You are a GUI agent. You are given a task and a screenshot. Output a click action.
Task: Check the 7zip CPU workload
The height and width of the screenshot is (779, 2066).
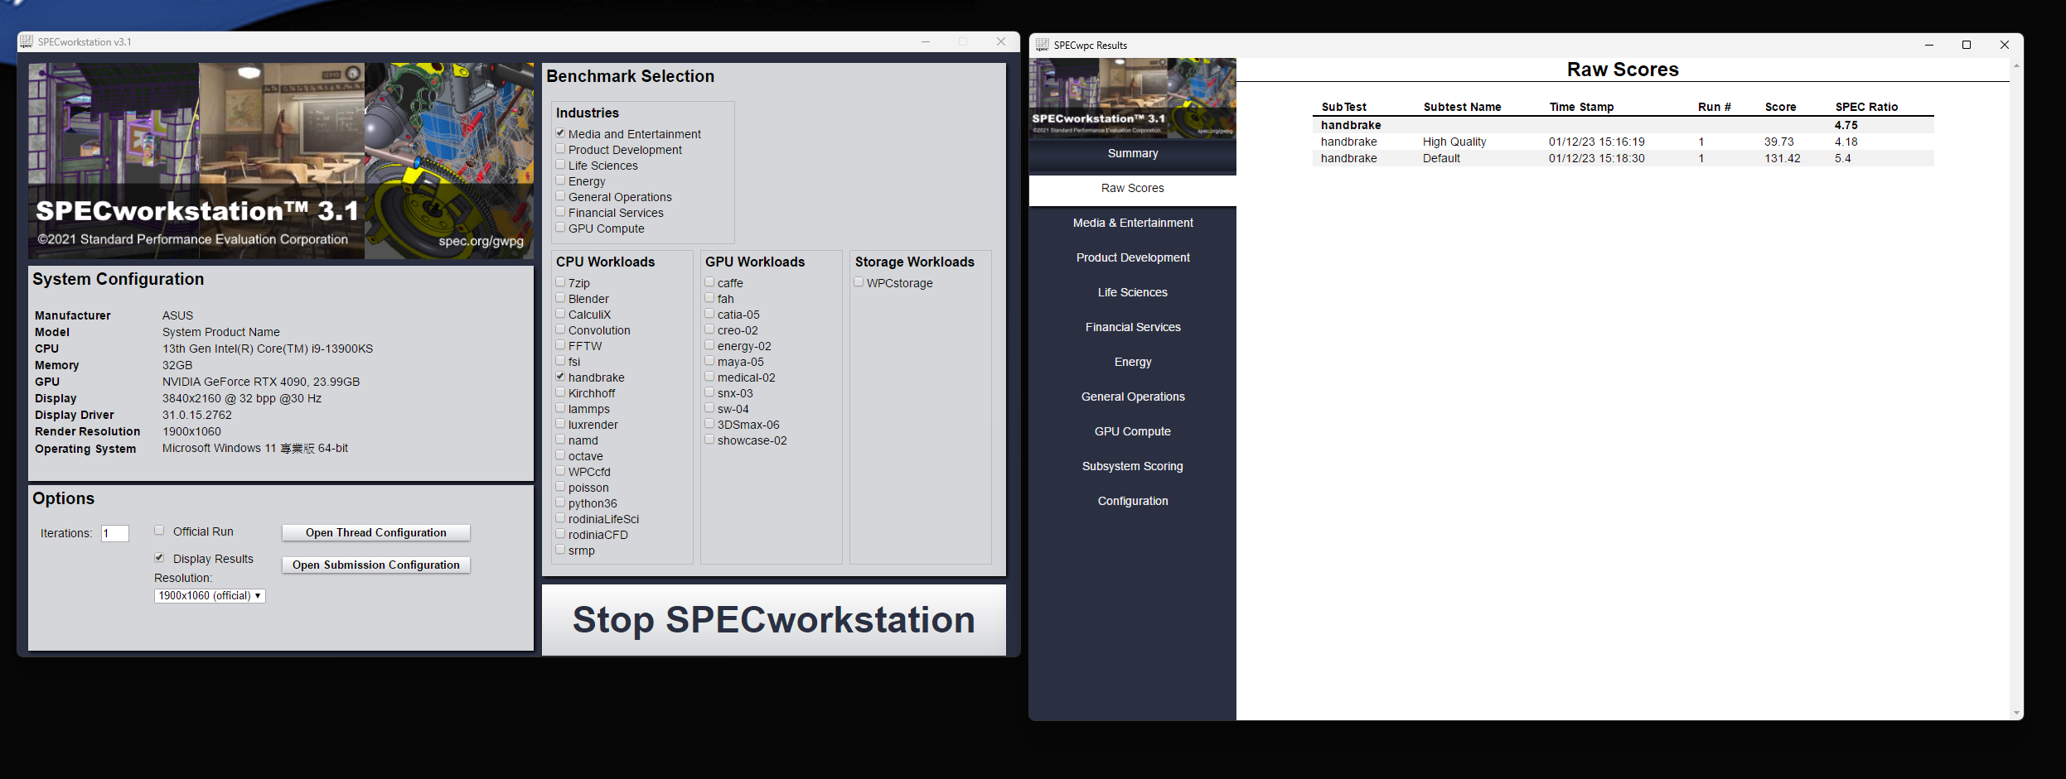pyautogui.click(x=560, y=282)
